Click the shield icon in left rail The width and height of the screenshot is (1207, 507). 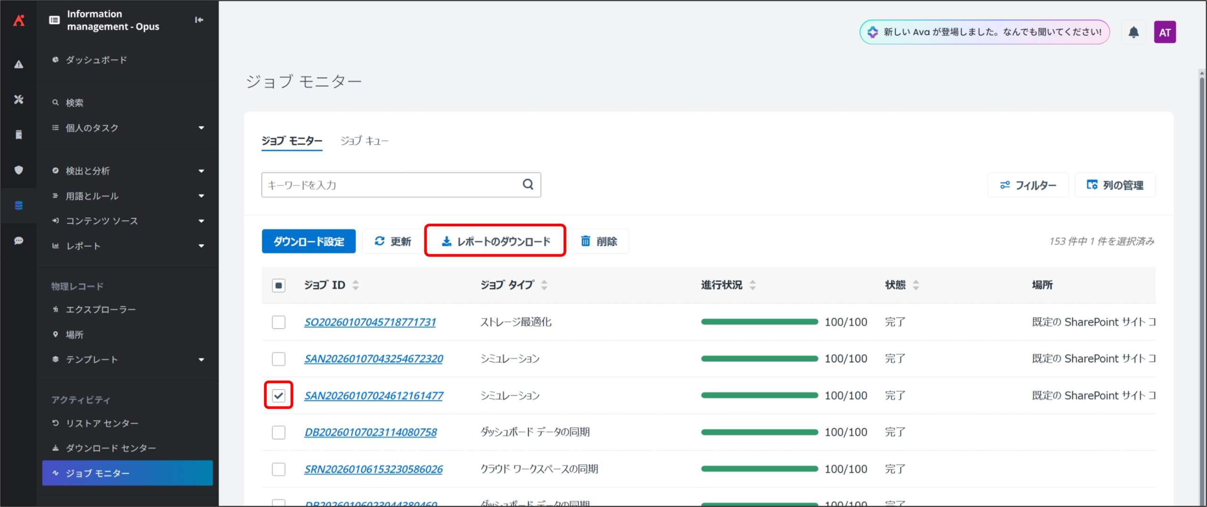tap(19, 170)
